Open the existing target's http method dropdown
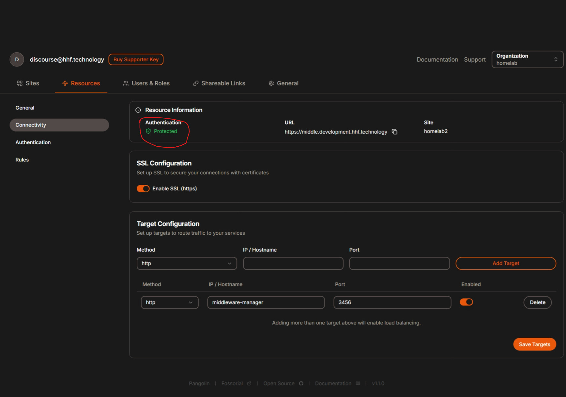Screen dimensions: 566x397 (170, 302)
